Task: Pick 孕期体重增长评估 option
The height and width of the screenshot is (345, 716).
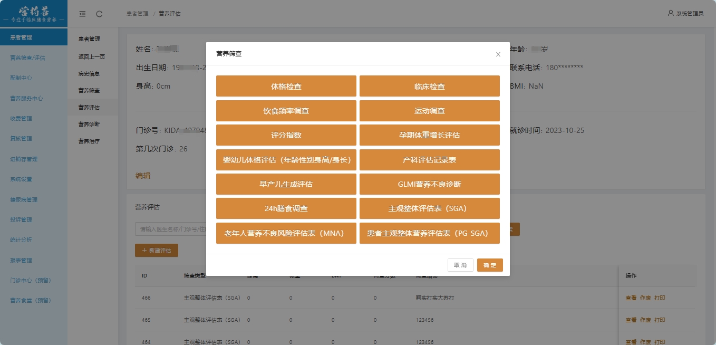Action: pyautogui.click(x=429, y=135)
